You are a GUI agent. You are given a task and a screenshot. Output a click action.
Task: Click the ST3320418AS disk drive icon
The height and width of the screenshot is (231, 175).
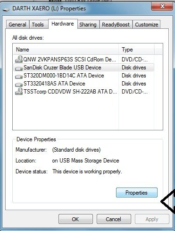point(19,85)
